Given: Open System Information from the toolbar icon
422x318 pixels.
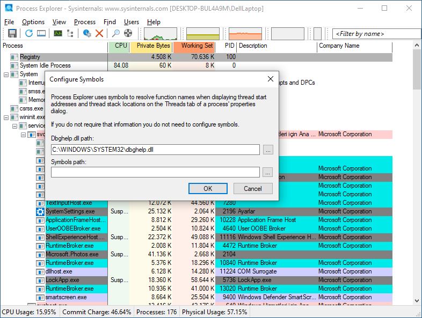Looking at the screenshot, I should [x=57, y=33].
